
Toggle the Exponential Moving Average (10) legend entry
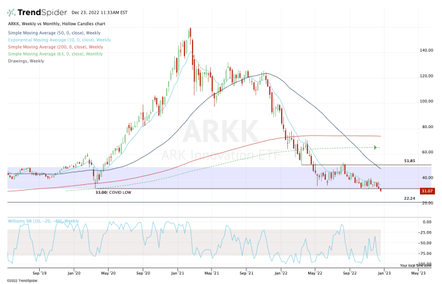point(59,40)
